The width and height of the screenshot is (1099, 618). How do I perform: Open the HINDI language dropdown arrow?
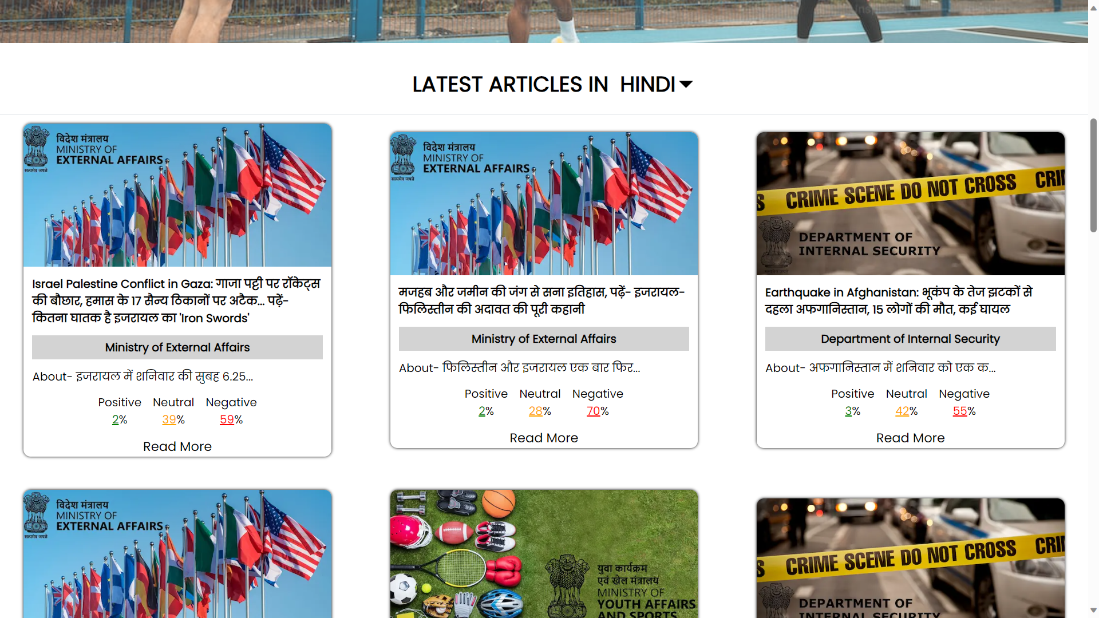[x=686, y=85]
